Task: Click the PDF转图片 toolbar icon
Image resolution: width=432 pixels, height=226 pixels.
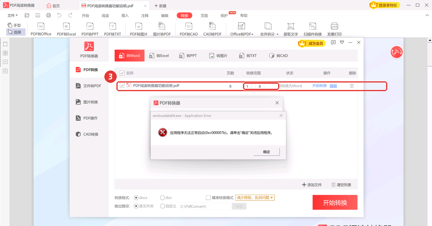Action: (x=139, y=29)
